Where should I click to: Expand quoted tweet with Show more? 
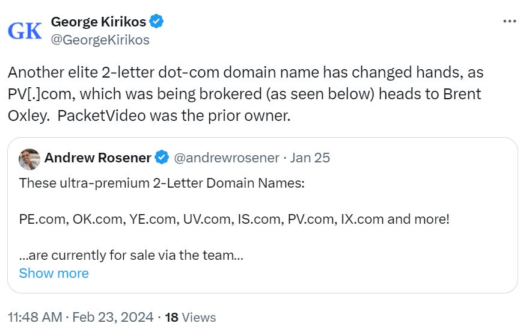click(x=54, y=273)
